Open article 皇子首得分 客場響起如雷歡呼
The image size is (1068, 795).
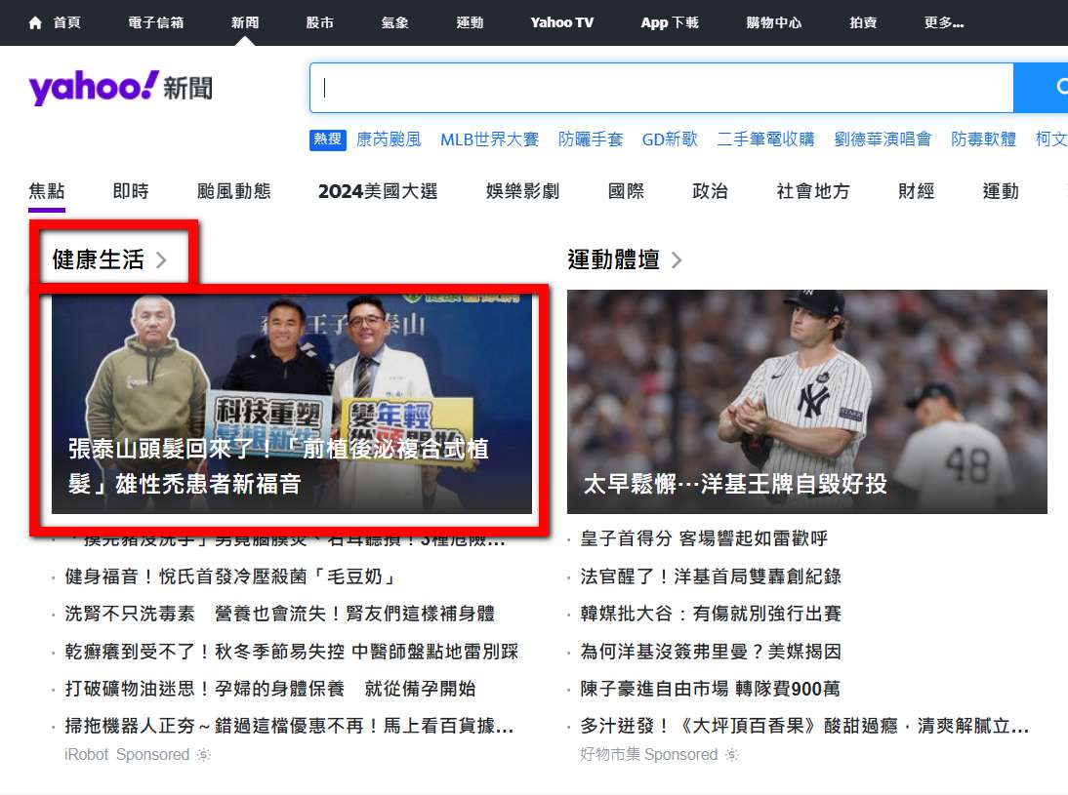[704, 538]
